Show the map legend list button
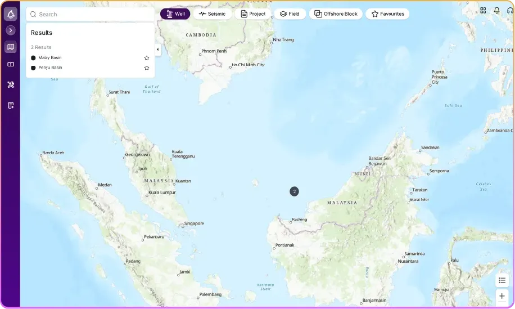 tap(502, 280)
